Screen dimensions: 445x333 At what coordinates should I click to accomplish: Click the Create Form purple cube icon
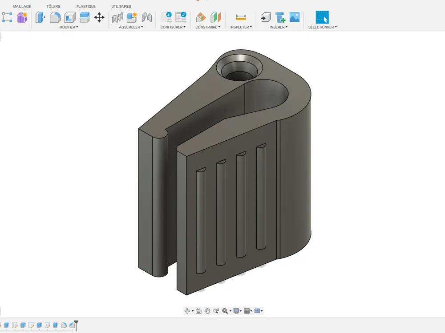point(22,18)
